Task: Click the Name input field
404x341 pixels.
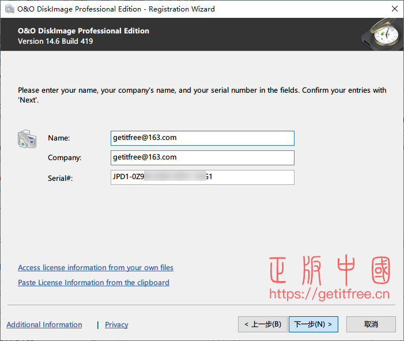Action: tap(202, 138)
